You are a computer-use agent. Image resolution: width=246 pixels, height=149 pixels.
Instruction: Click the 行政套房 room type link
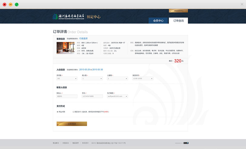(83, 39)
